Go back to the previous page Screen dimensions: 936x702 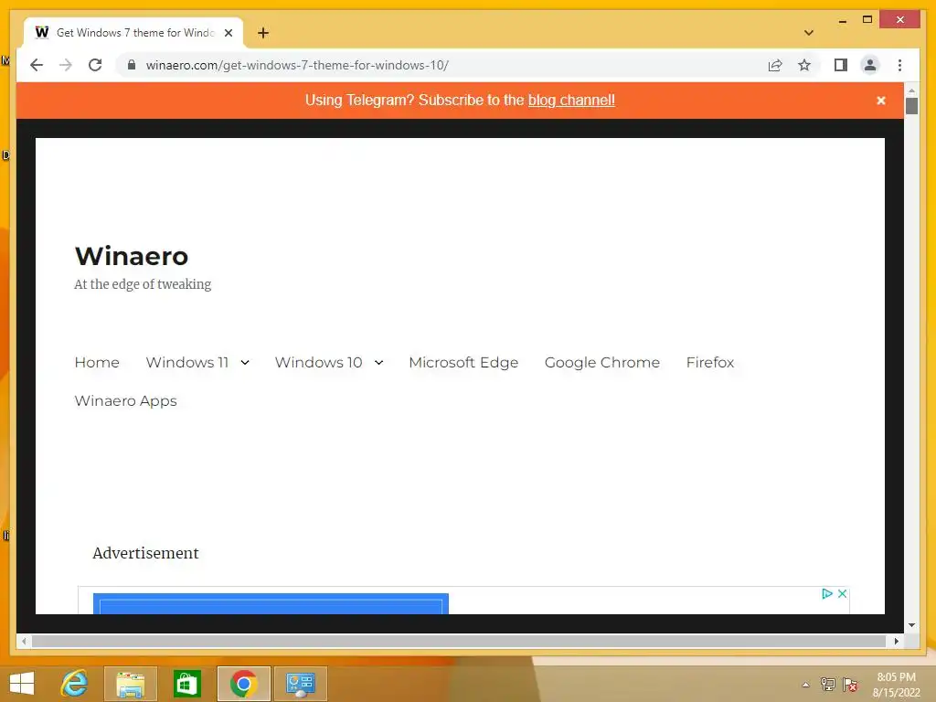[x=37, y=65]
